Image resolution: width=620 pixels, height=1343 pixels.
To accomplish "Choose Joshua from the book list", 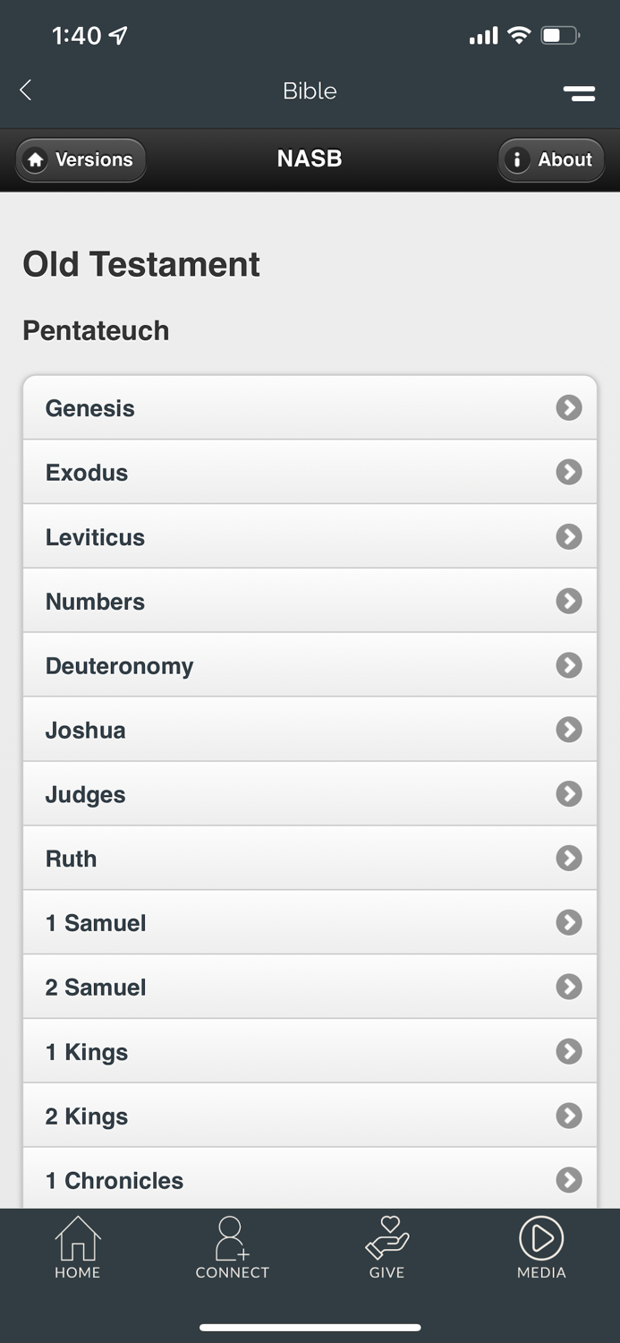I will [x=310, y=730].
